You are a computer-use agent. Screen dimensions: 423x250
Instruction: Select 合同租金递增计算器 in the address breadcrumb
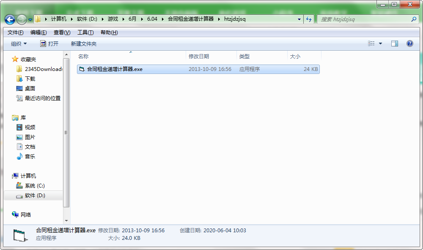coord(191,19)
